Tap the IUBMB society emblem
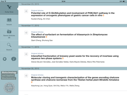 pos(9,88)
